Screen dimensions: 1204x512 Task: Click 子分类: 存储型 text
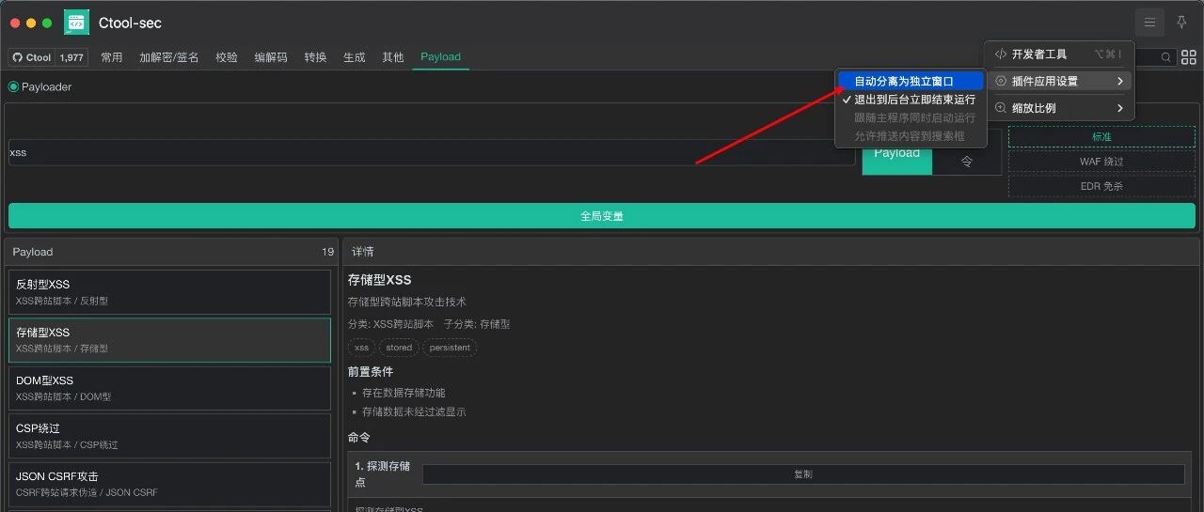point(477,324)
